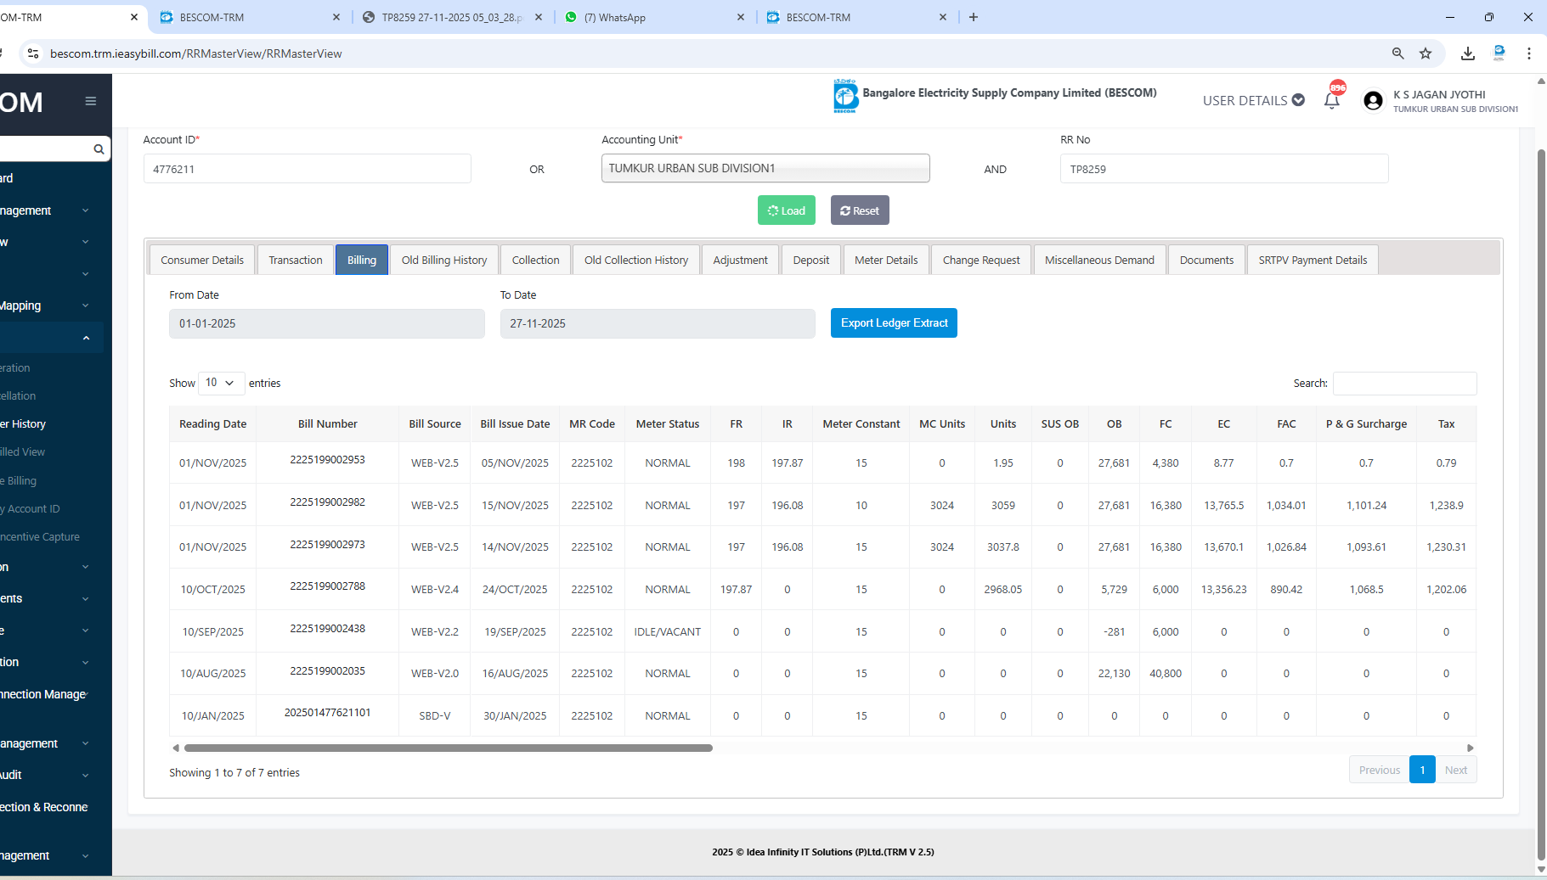1547x880 pixels.
Task: Bookmark this page with the star icon
Action: (1426, 53)
